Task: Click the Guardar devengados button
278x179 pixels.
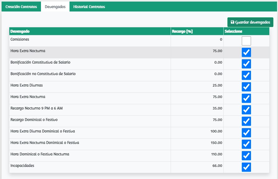Action: [250, 22]
